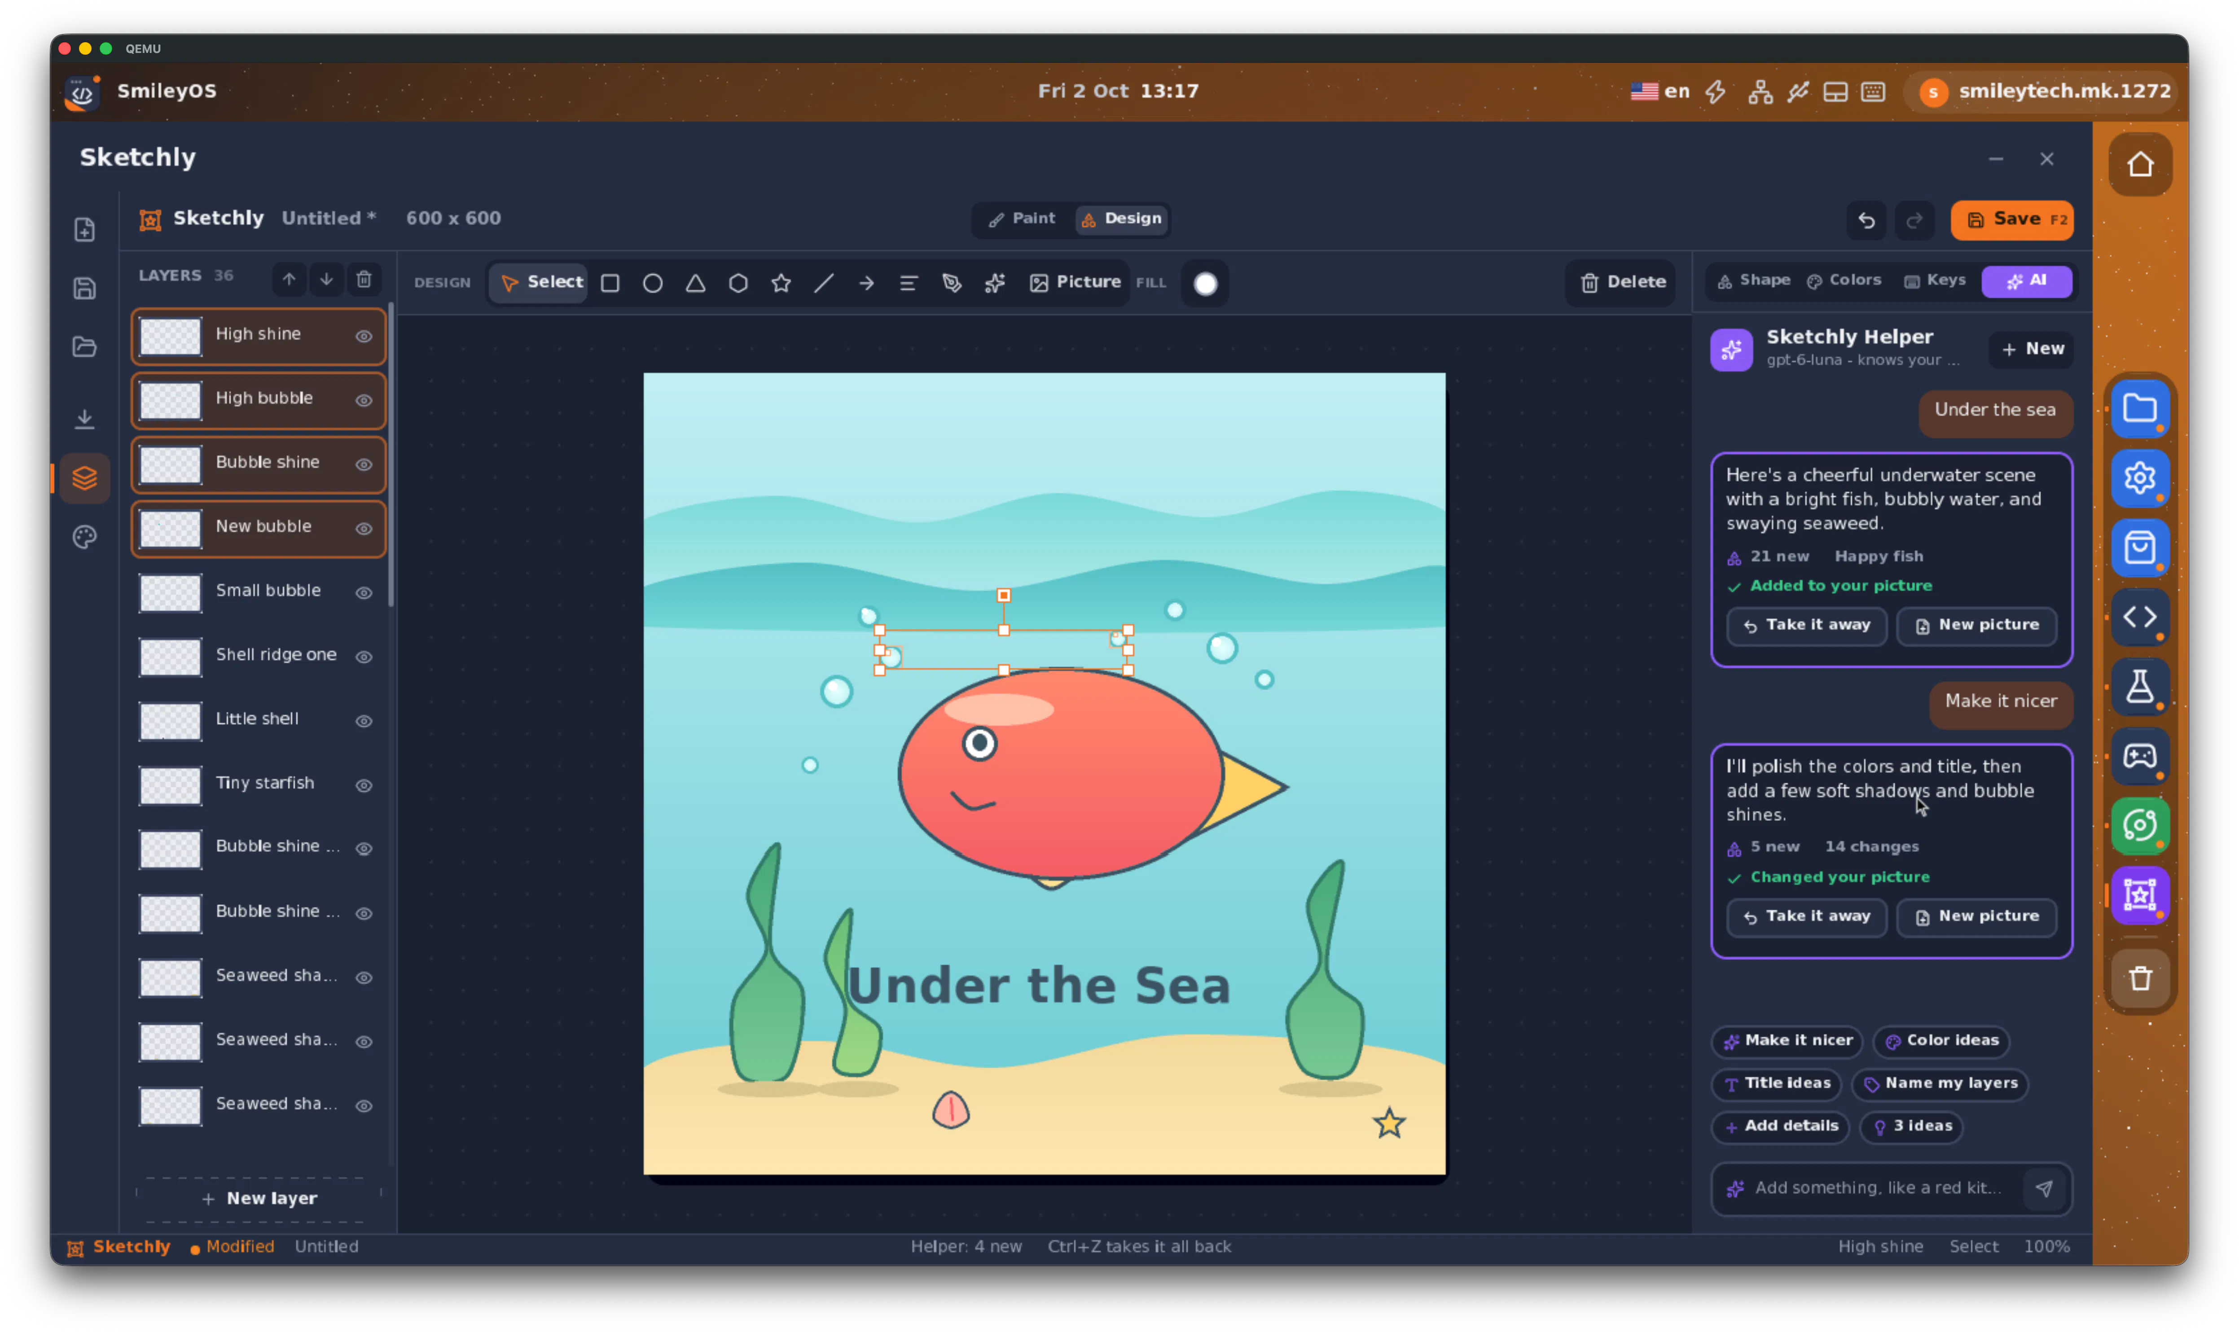Open the layers sidebar icon
This screenshot has height=1332, width=2239.
tap(84, 478)
